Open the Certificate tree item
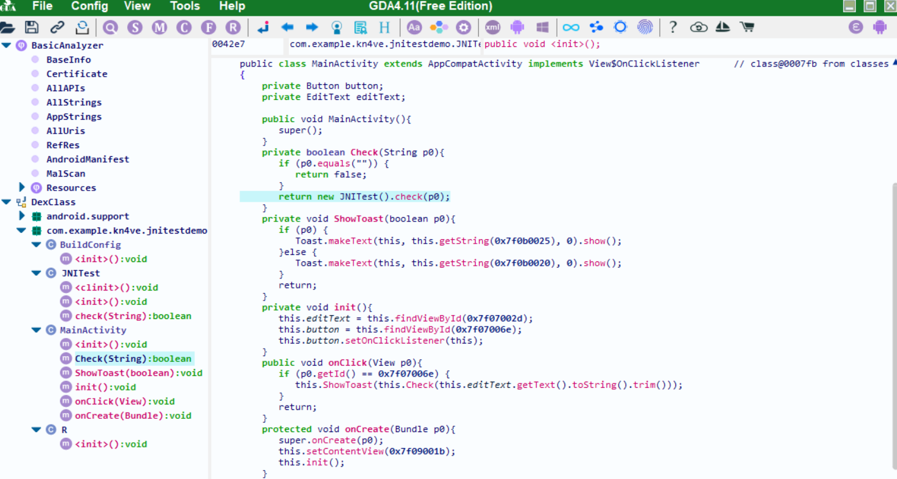The width and height of the screenshot is (897, 479). coord(77,74)
